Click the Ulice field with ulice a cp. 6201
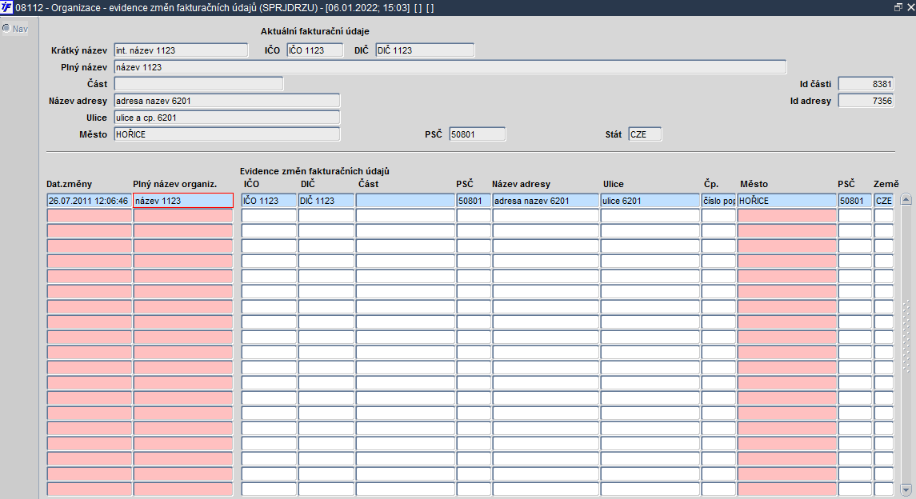The height and width of the screenshot is (499, 916). click(x=226, y=118)
